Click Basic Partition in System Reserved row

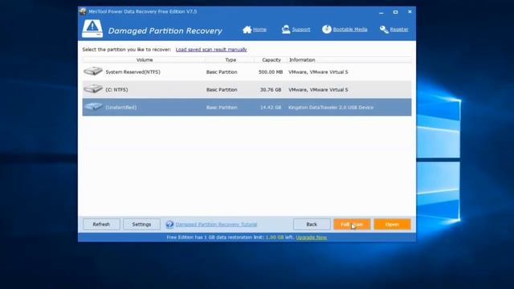coord(222,71)
